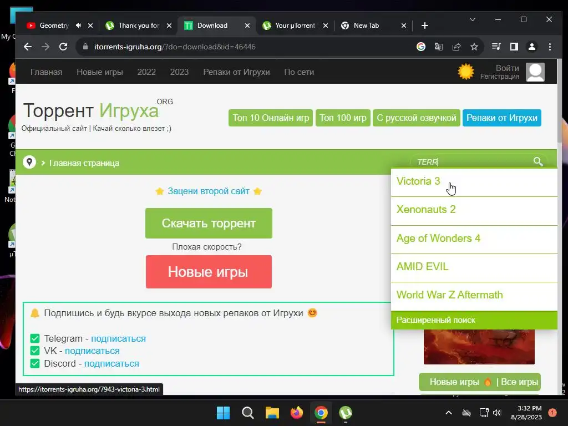
Task: Click Расширенный поиск advanced search
Action: pyautogui.click(x=474, y=320)
